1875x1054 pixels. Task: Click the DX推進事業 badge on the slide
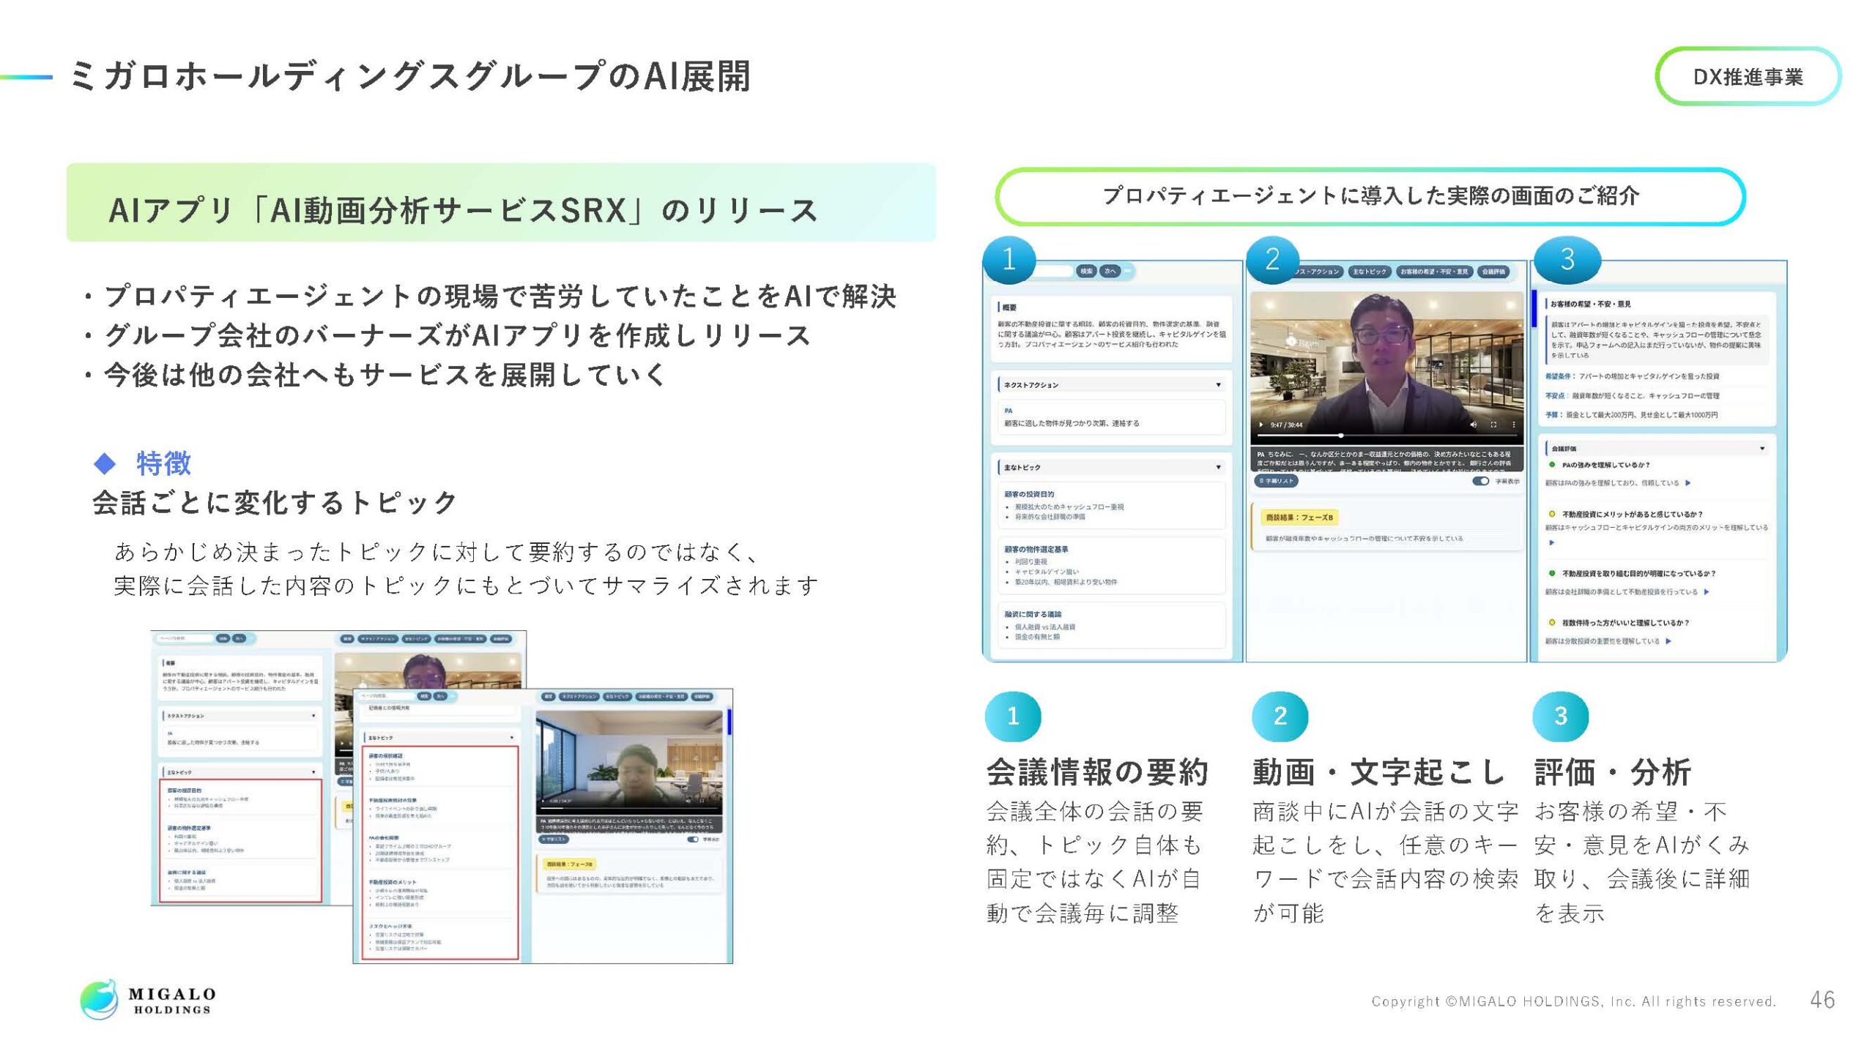pyautogui.click(x=1748, y=77)
